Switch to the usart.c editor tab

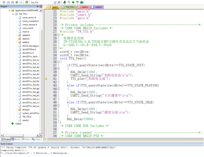click(85, 7)
